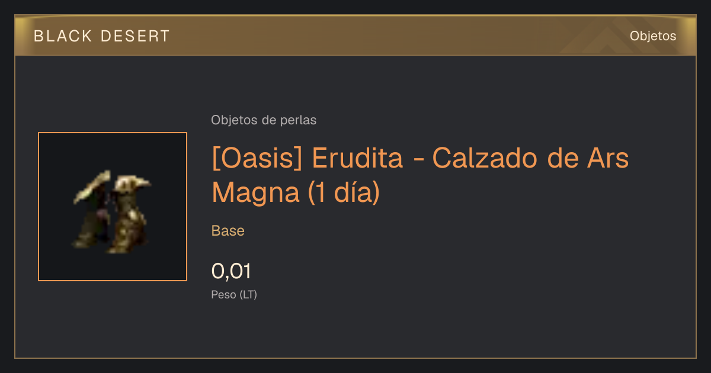Click the Ars Magna boots item icon

tap(111, 211)
